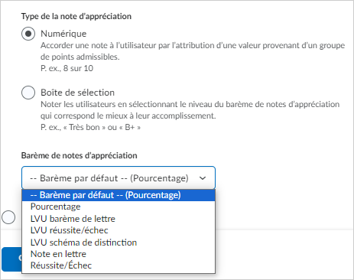Click the partially hidden blue button

click(x=11, y=259)
